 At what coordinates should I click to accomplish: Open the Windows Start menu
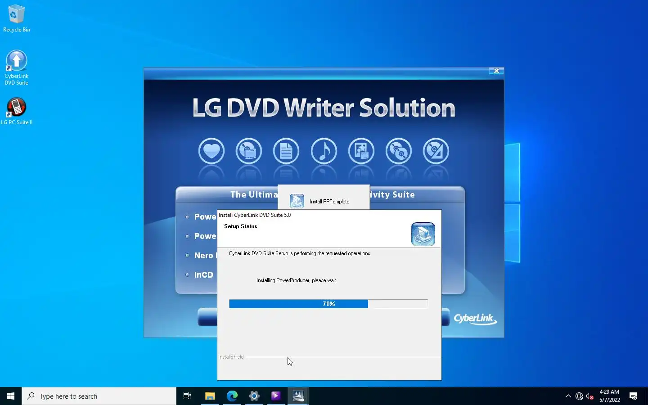tap(11, 396)
